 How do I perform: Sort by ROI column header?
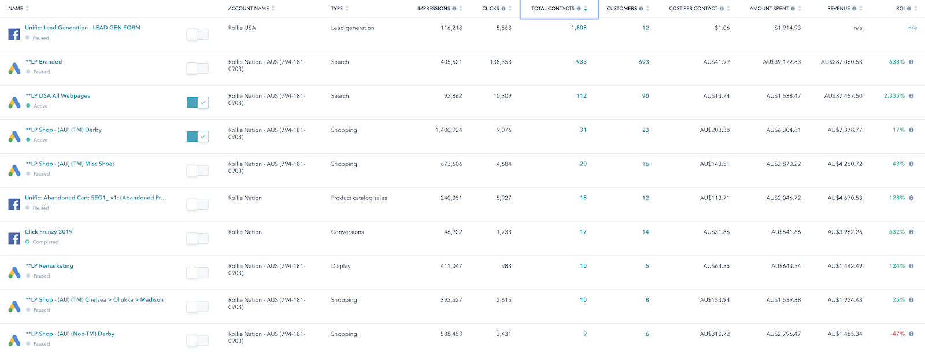point(906,9)
